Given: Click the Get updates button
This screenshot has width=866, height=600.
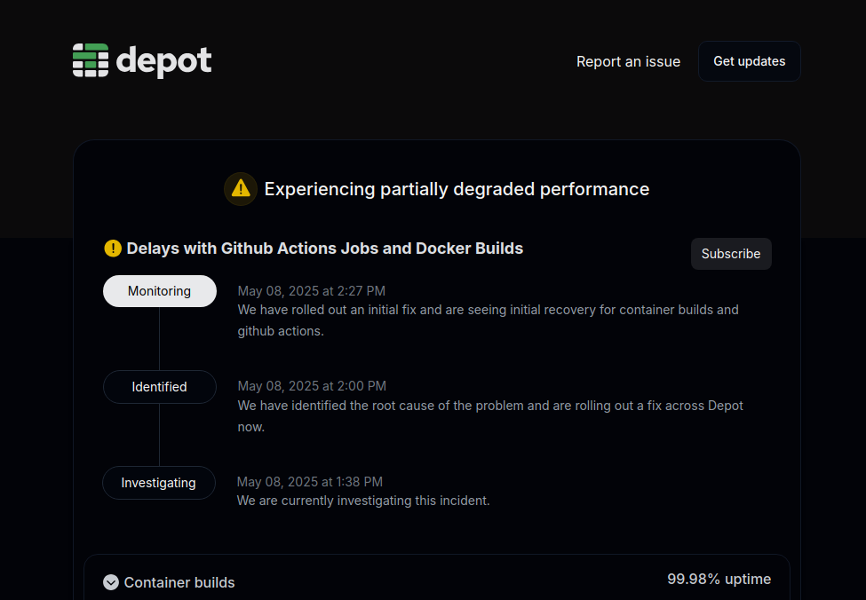Looking at the screenshot, I should point(749,61).
